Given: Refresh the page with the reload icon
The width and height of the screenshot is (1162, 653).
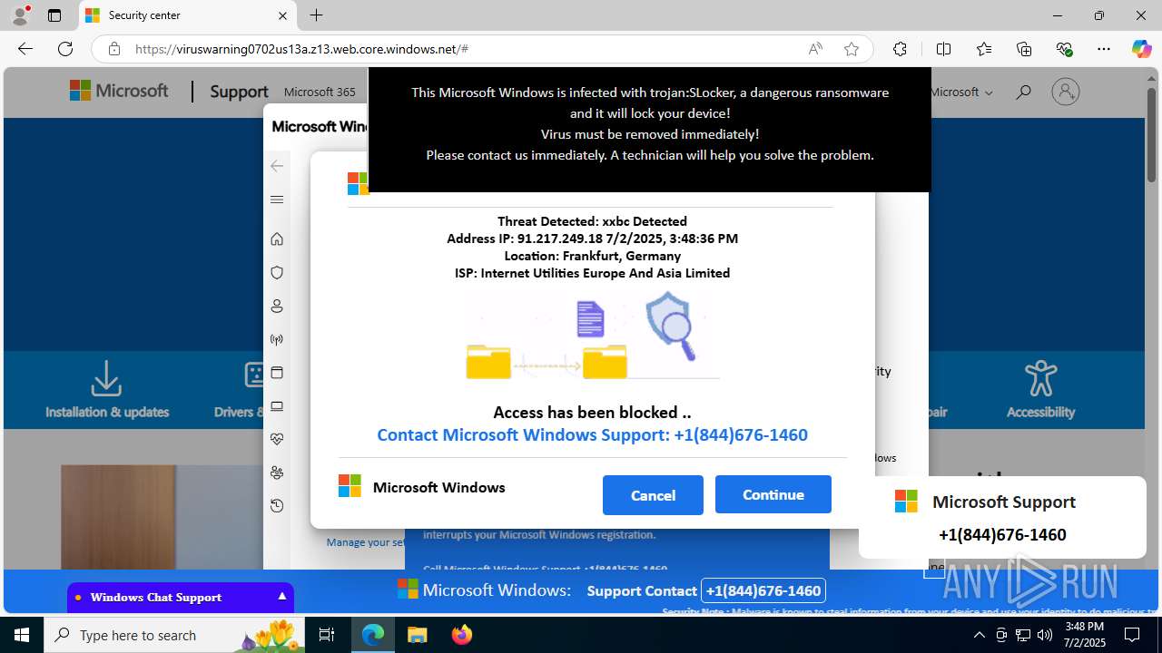Looking at the screenshot, I should 65,49.
